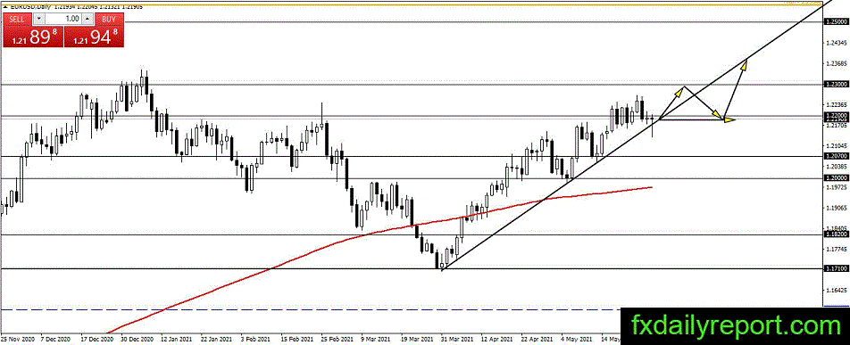This screenshot has width=850, height=345.
Task: Click the buy price 1.21 94 tile
Action: pos(95,37)
